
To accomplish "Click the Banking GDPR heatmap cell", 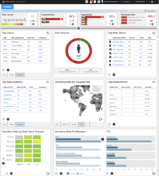I will point(19,142).
